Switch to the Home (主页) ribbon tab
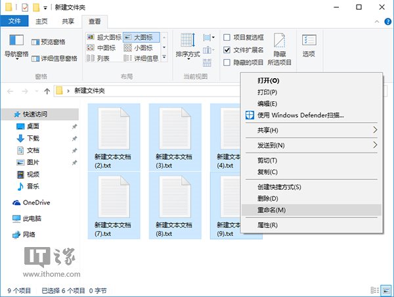This screenshot has width=394, height=297. 41,21
